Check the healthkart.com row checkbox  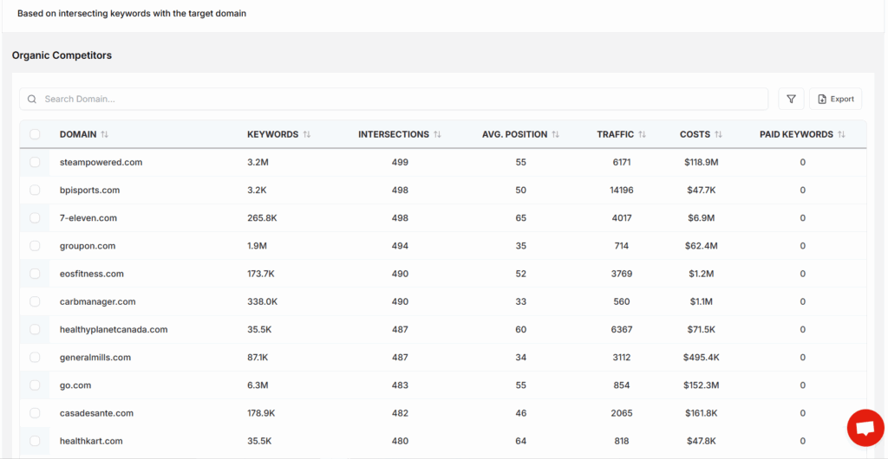(35, 441)
